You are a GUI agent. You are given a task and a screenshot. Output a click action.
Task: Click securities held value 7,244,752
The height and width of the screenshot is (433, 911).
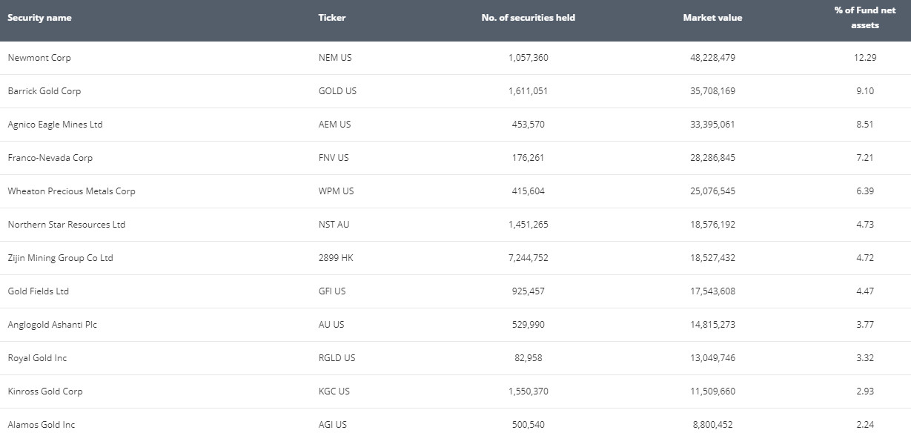tap(529, 258)
